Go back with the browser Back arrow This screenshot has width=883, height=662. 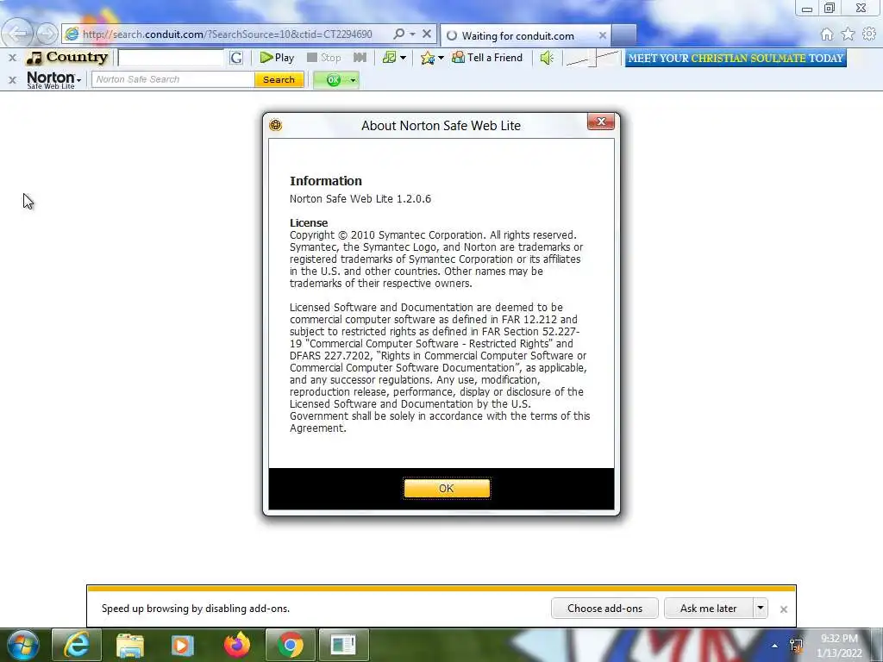pyautogui.click(x=17, y=34)
